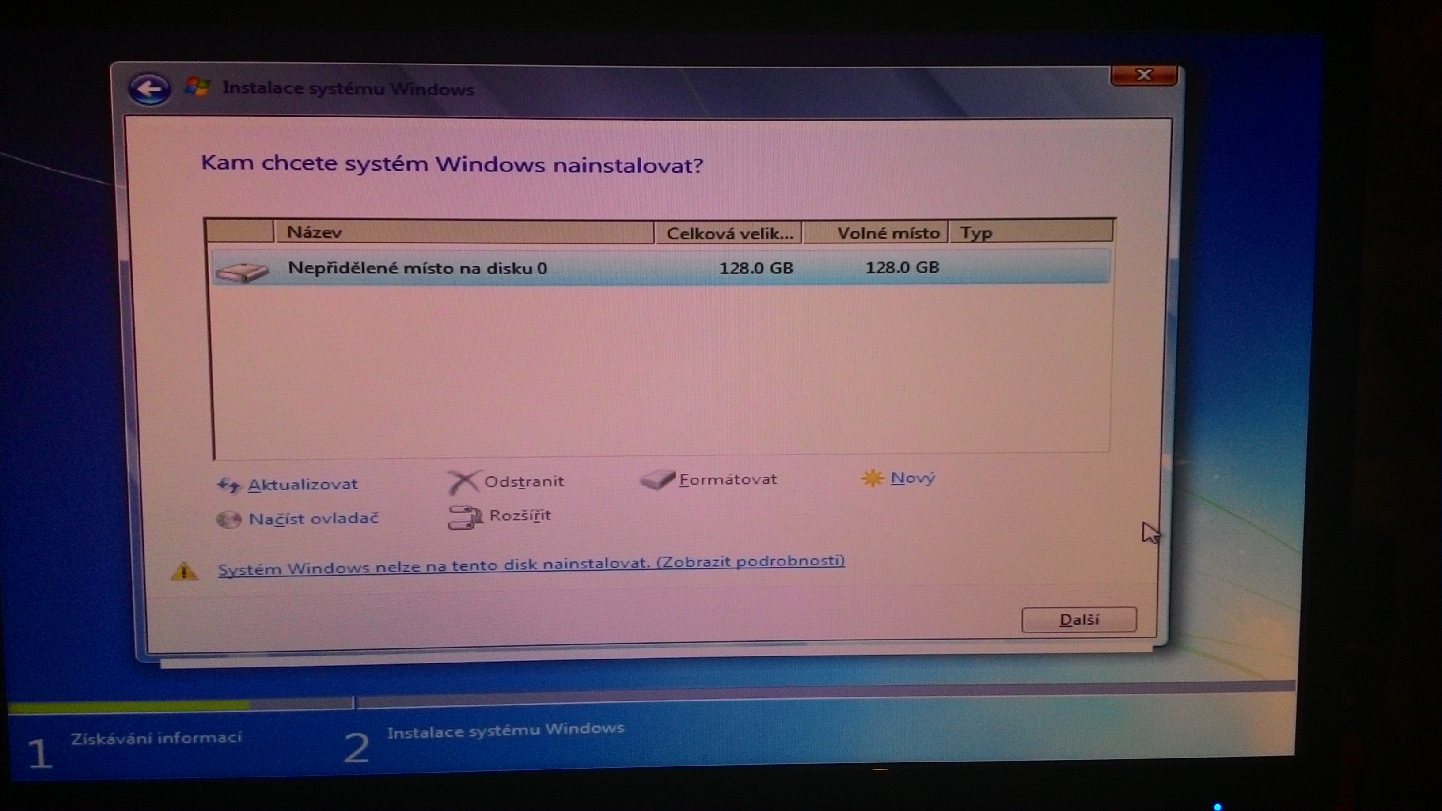The image size is (1442, 811).
Task: Click the Aktualizovat link text
Action: point(302,484)
